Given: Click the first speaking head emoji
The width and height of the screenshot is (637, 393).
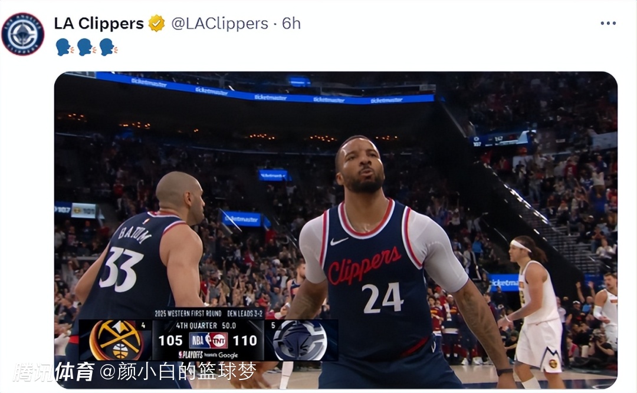Looking at the screenshot, I should tap(65, 47).
